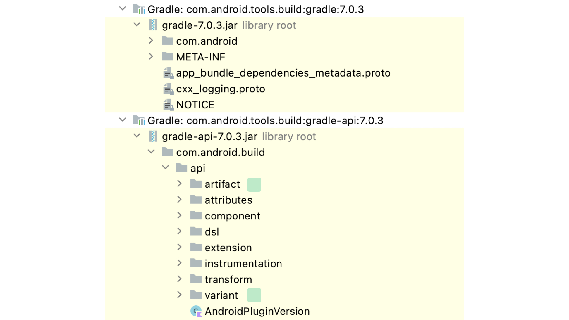
Task: Expand the META-INF folder
Action: [x=151, y=57]
